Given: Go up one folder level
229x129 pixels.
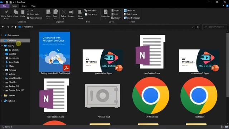Looking at the screenshot, I should pos(15,27).
